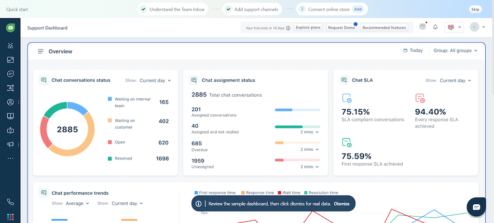494x223 pixels.
Task: Expand the Overdue 2 mins dropdown
Action: click(x=309, y=149)
